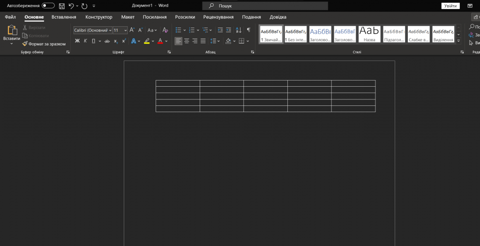Viewport: 480px width, 246px height.
Task: Justify paragraph text
Action: point(203,41)
